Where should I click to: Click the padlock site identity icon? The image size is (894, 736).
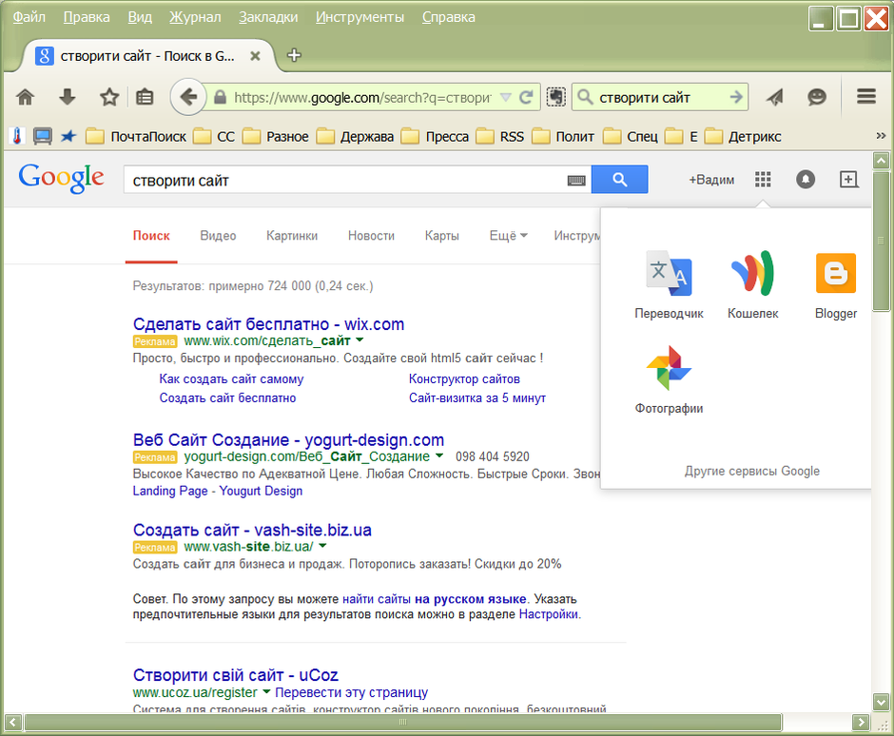tap(220, 98)
